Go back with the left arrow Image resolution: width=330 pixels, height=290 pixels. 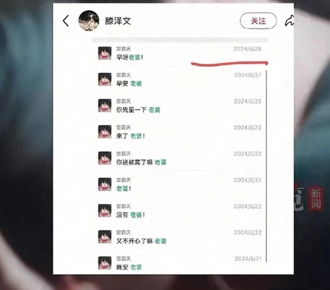point(66,21)
